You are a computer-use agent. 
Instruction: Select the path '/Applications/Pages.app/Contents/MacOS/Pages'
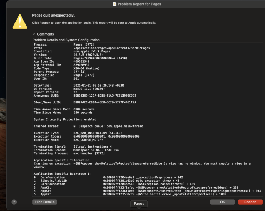(111, 48)
